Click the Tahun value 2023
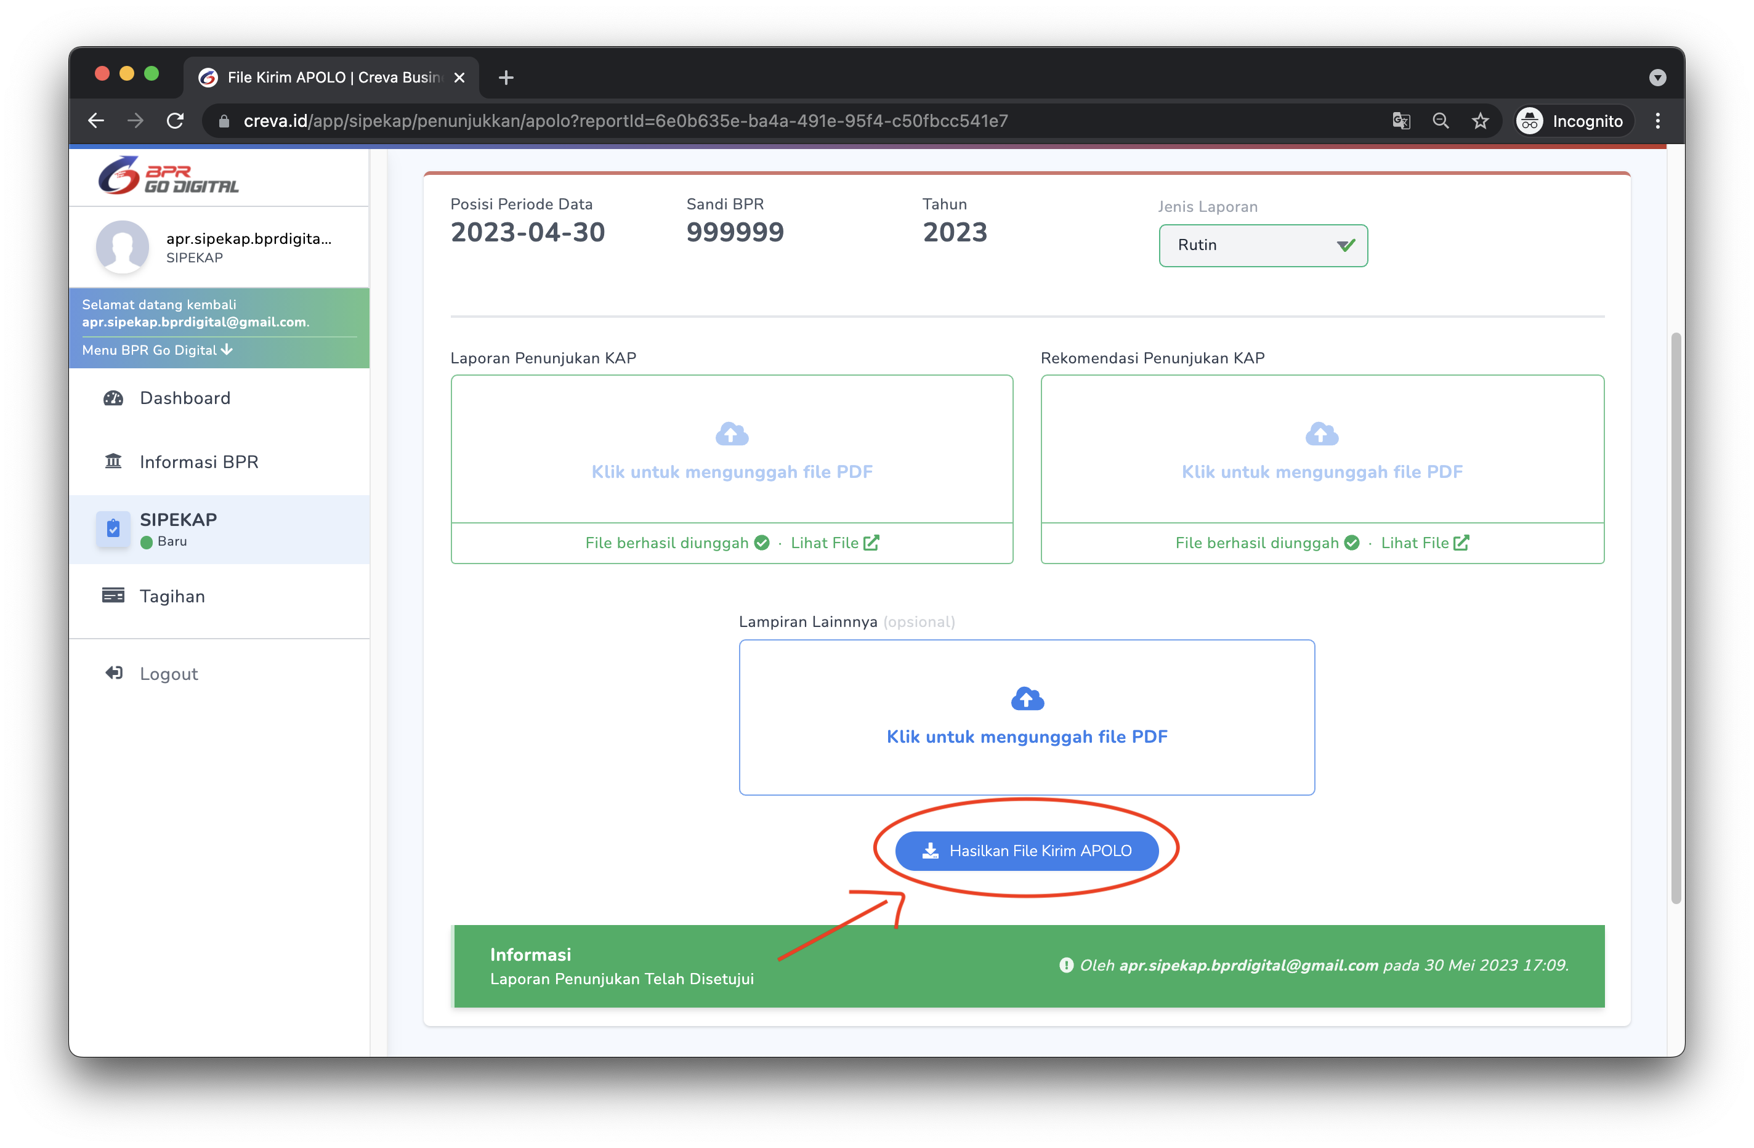1754x1148 pixels. click(955, 233)
